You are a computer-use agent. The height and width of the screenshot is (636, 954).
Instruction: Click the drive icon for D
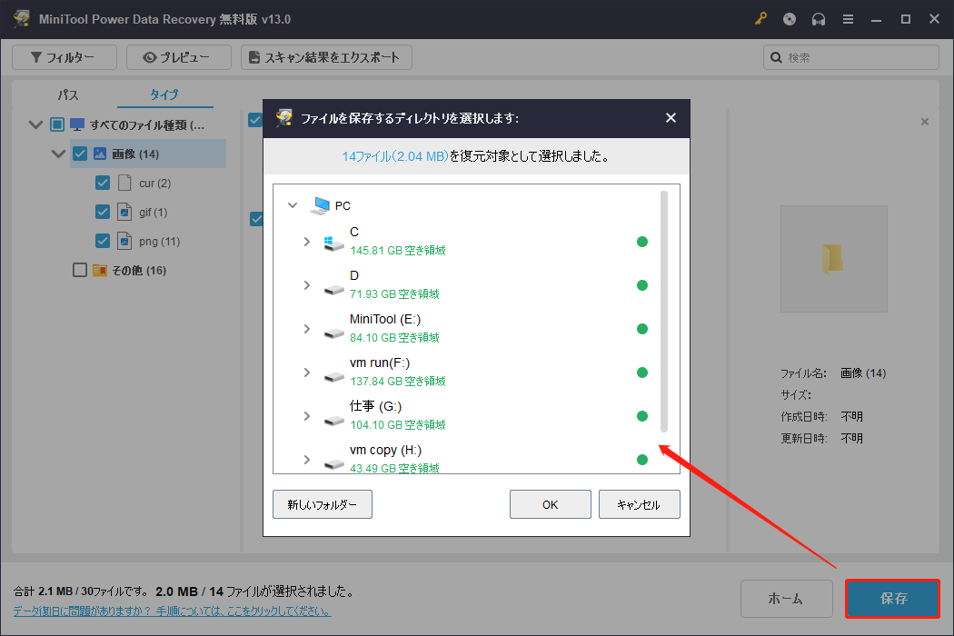click(334, 291)
